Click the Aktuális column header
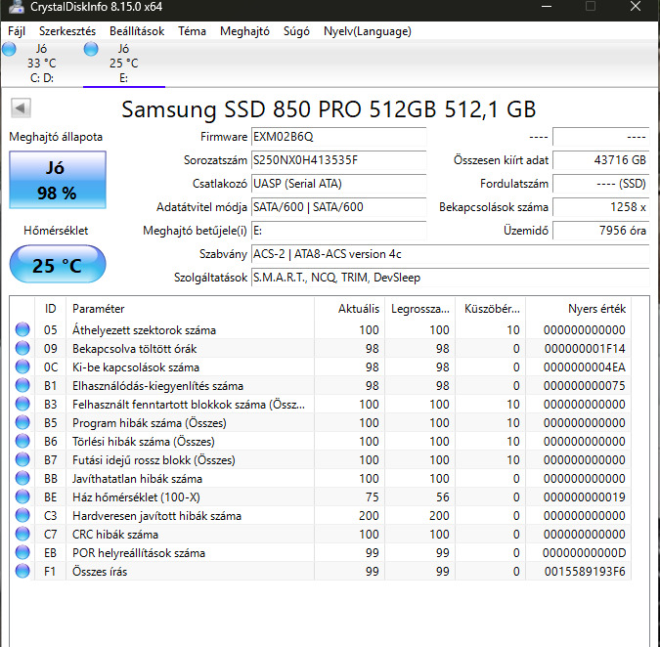The width and height of the screenshot is (660, 647). [x=349, y=309]
